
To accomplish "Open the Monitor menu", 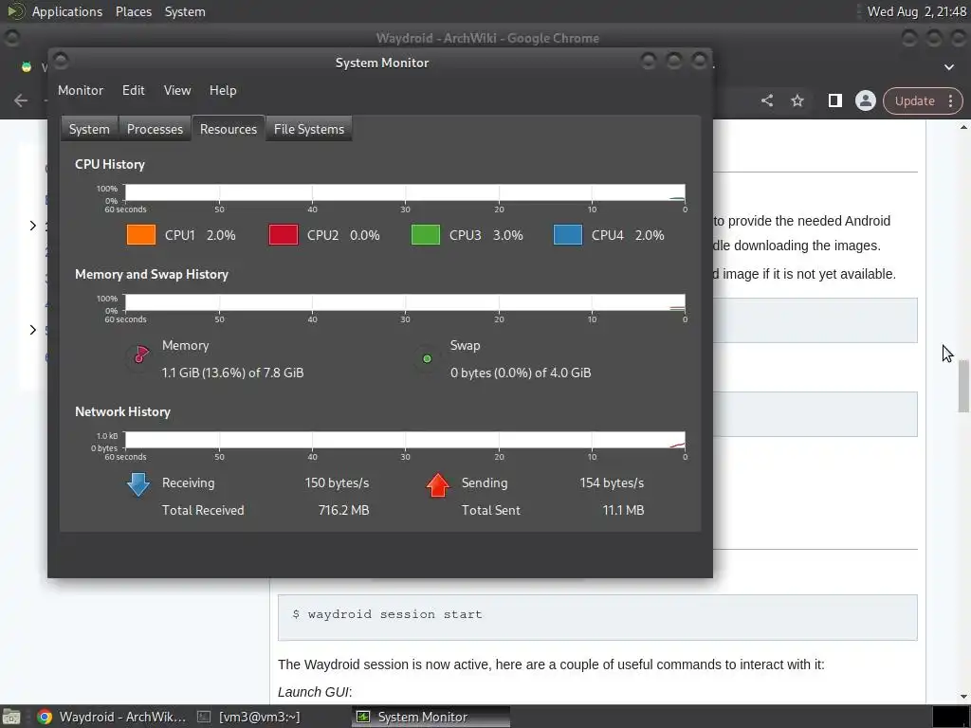I will point(81,90).
